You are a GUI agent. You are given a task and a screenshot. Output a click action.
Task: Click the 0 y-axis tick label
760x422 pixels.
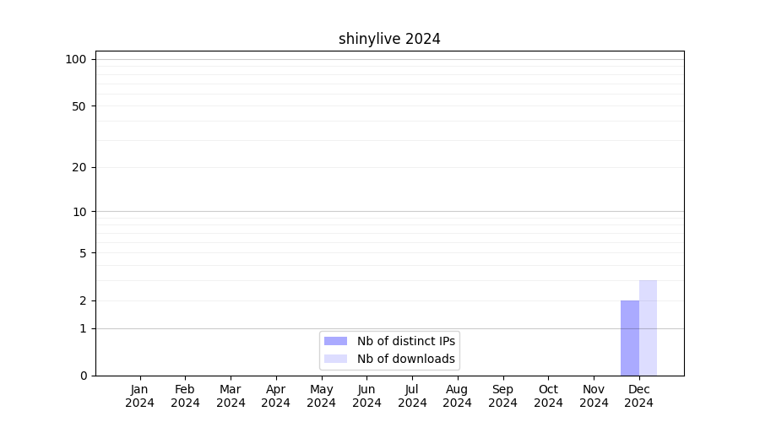(83, 376)
